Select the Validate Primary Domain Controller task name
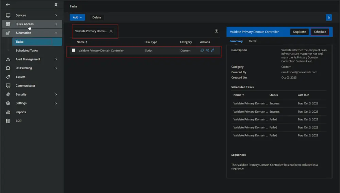 tap(101, 51)
